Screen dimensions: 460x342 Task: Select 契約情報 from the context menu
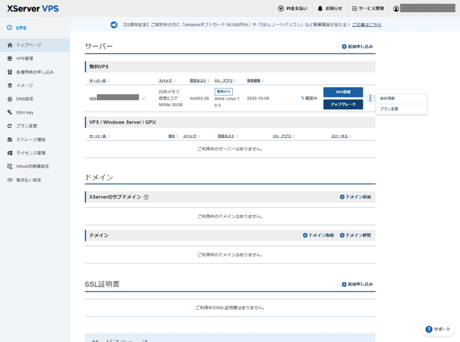387,98
